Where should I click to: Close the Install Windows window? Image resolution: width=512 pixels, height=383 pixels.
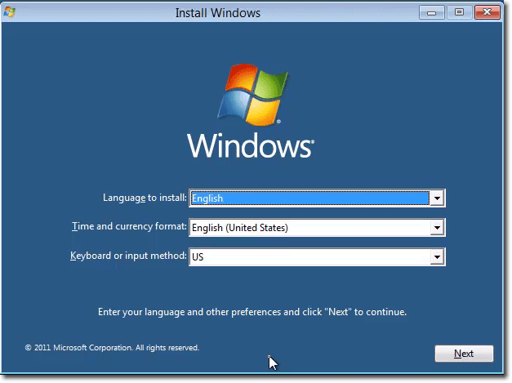click(488, 12)
